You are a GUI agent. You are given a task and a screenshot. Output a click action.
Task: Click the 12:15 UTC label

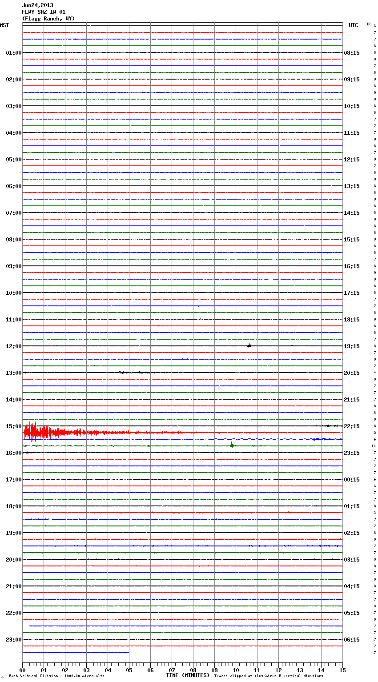coord(352,160)
